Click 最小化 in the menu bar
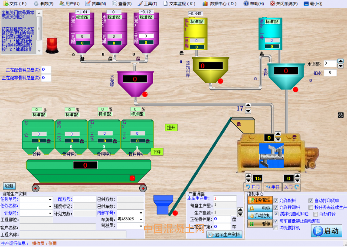Image resolution: width=347 pixels, height=247 pixels. point(313,3)
